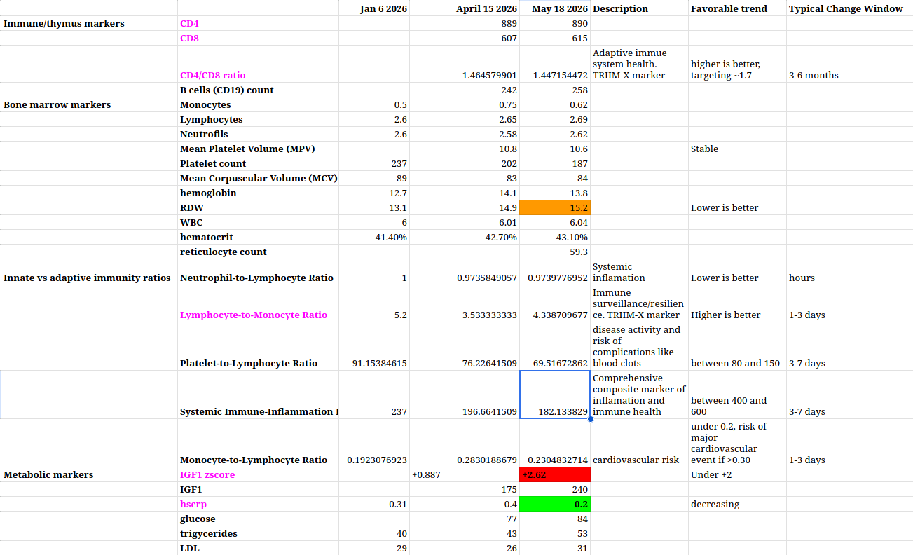Click the 'Mean Corpuscular Volume (MCV)' label
This screenshot has width=913, height=555.
[x=258, y=178]
